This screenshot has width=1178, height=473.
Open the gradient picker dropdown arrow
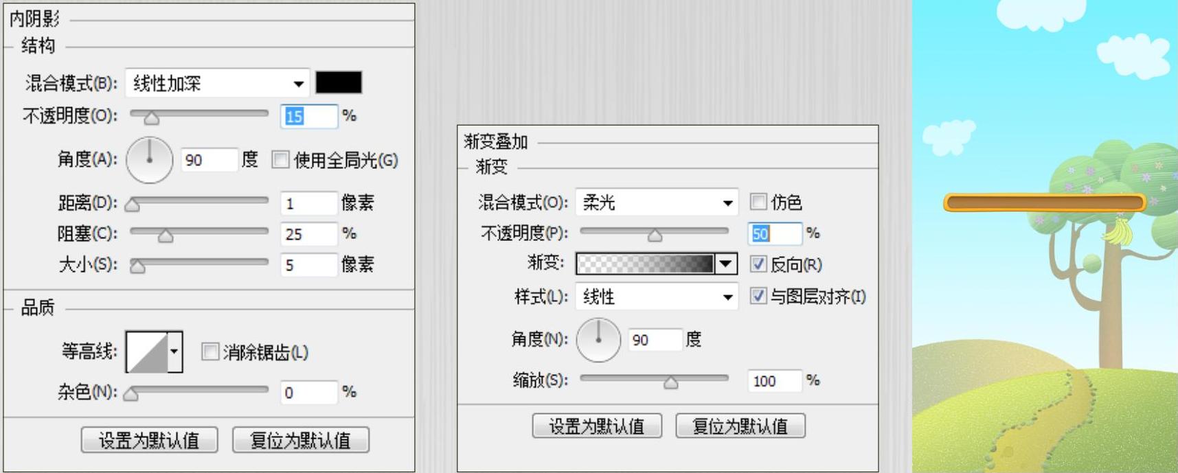point(726,264)
